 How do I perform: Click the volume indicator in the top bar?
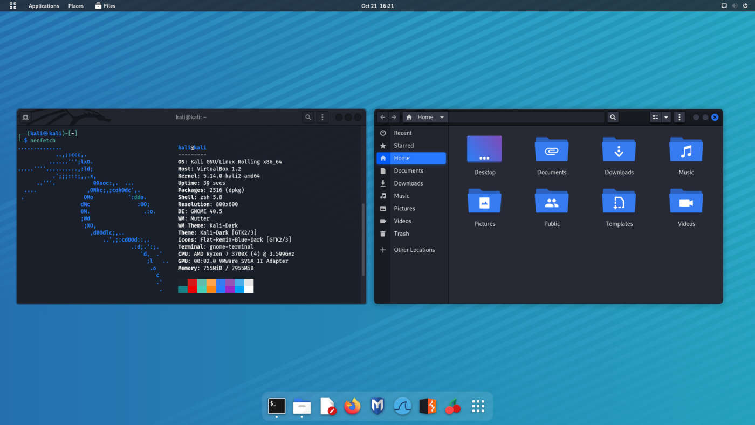[x=734, y=5]
